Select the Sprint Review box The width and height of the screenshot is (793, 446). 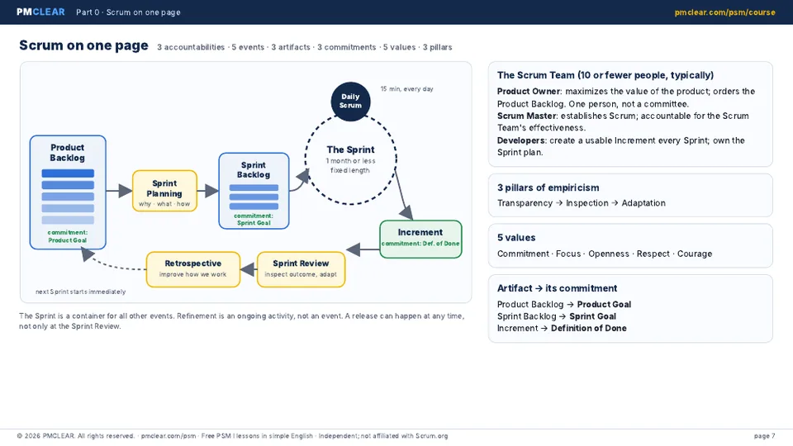click(x=301, y=269)
